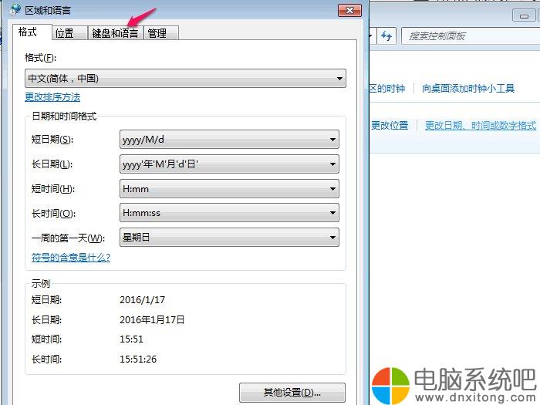The image size is (540, 405).
Task: Open the 长日期 format dropdown
Action: 229,164
